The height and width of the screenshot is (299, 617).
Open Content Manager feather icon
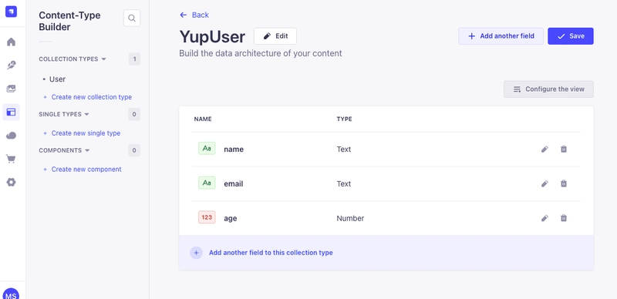(11, 66)
